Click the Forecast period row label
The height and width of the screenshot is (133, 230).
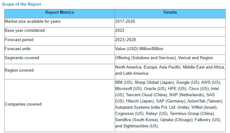[x=19, y=40]
